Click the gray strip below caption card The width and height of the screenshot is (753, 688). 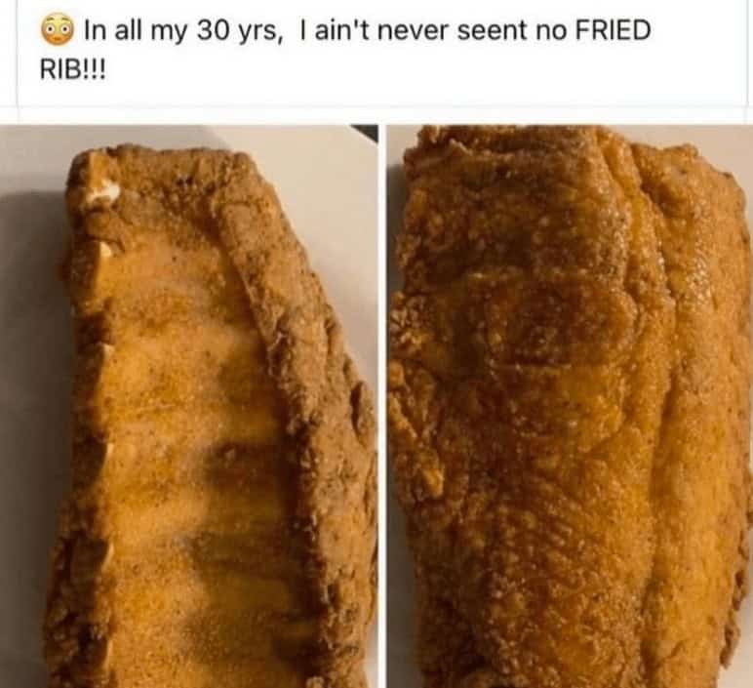pyautogui.click(x=376, y=114)
